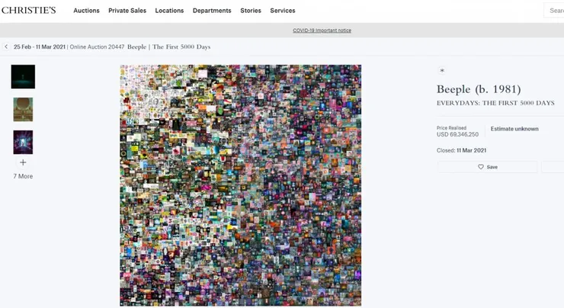
Task: Go back using the left chevron icon
Action: (6, 47)
